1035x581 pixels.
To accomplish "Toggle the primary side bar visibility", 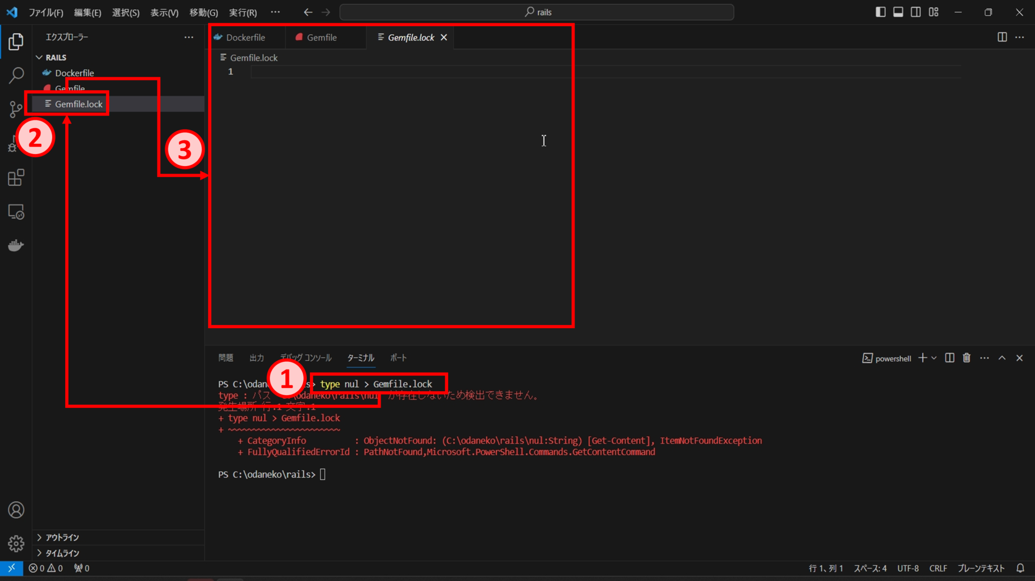I will [x=880, y=12].
